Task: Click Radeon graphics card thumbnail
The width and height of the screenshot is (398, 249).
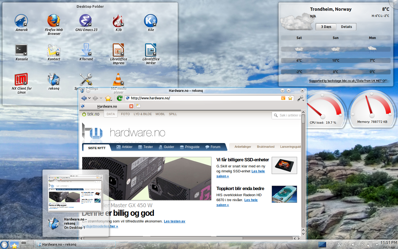Action: [284, 194]
